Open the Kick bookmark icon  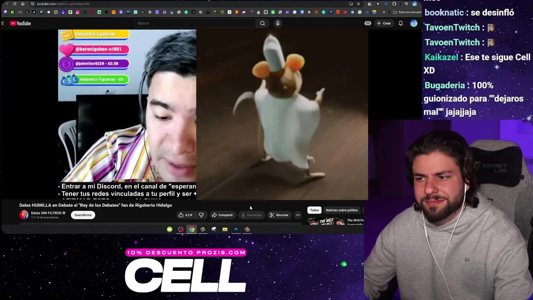[x=12, y=12]
